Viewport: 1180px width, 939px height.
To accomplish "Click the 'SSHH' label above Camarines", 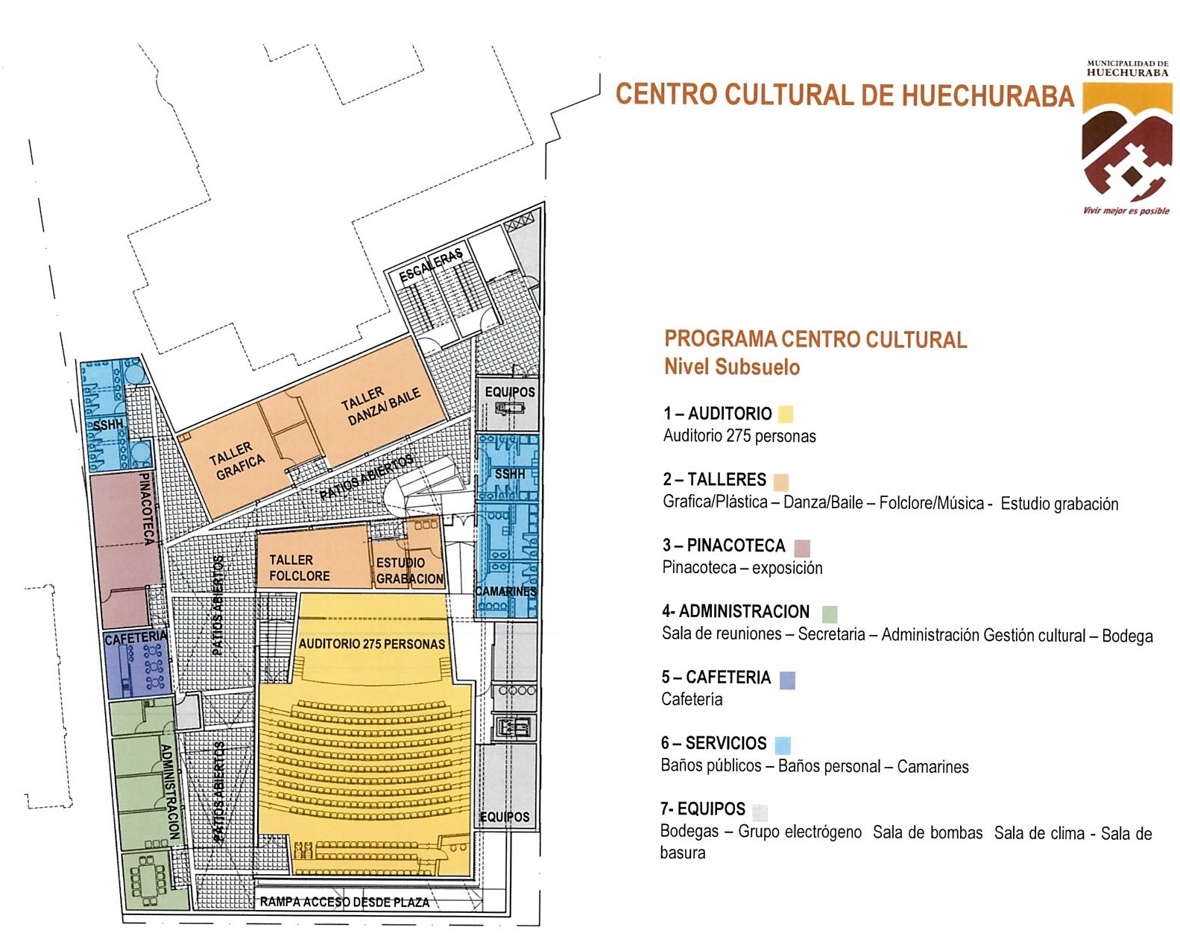I will click(510, 475).
